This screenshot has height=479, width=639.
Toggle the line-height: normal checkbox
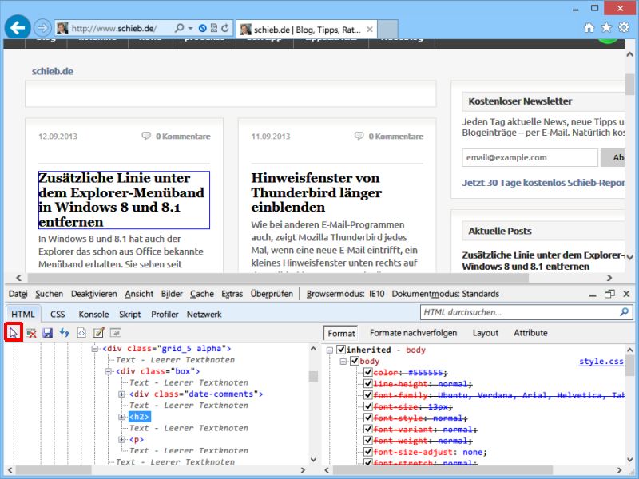click(x=368, y=384)
